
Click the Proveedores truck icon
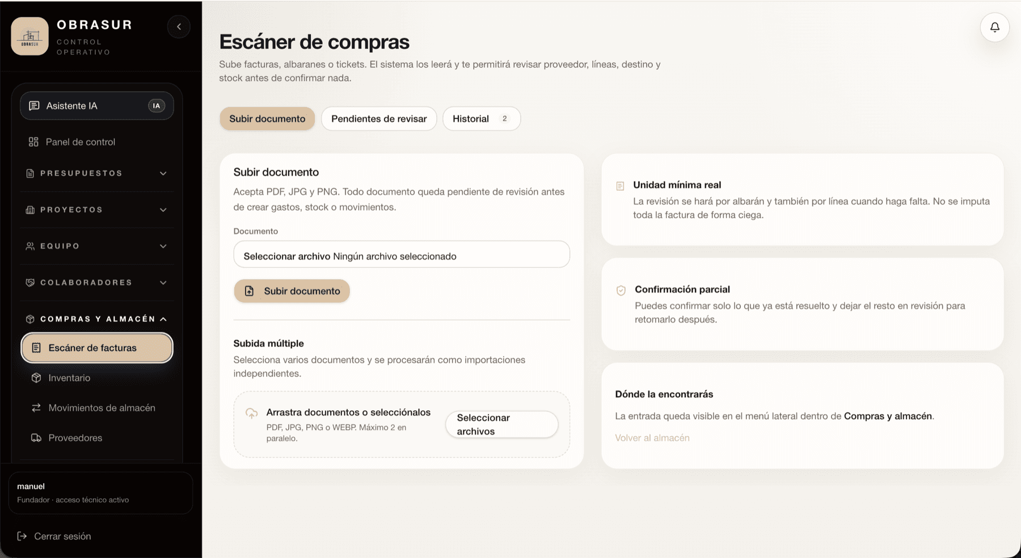pos(36,438)
